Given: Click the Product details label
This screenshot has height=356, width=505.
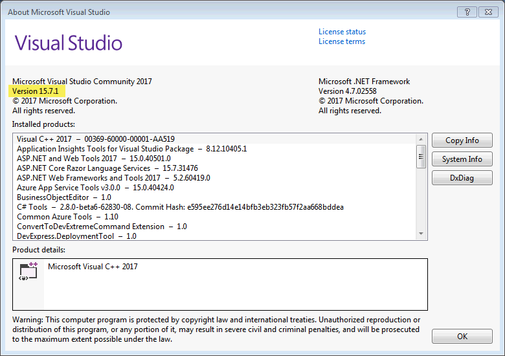Looking at the screenshot, I should [x=39, y=250].
